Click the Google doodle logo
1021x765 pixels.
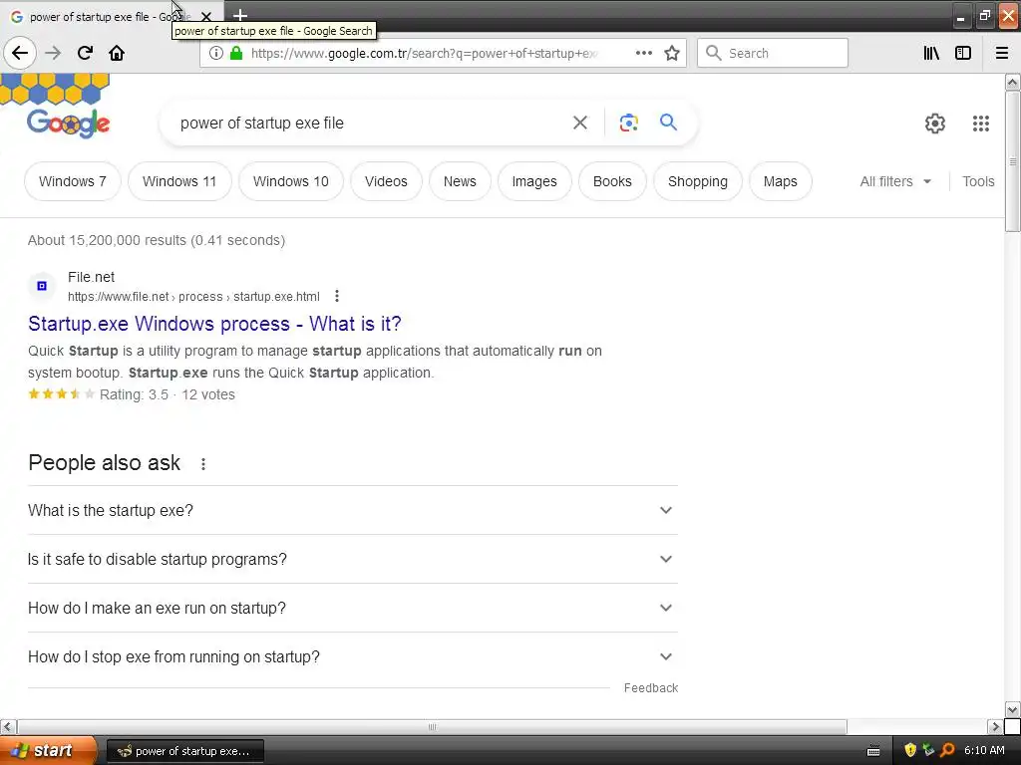69,123
